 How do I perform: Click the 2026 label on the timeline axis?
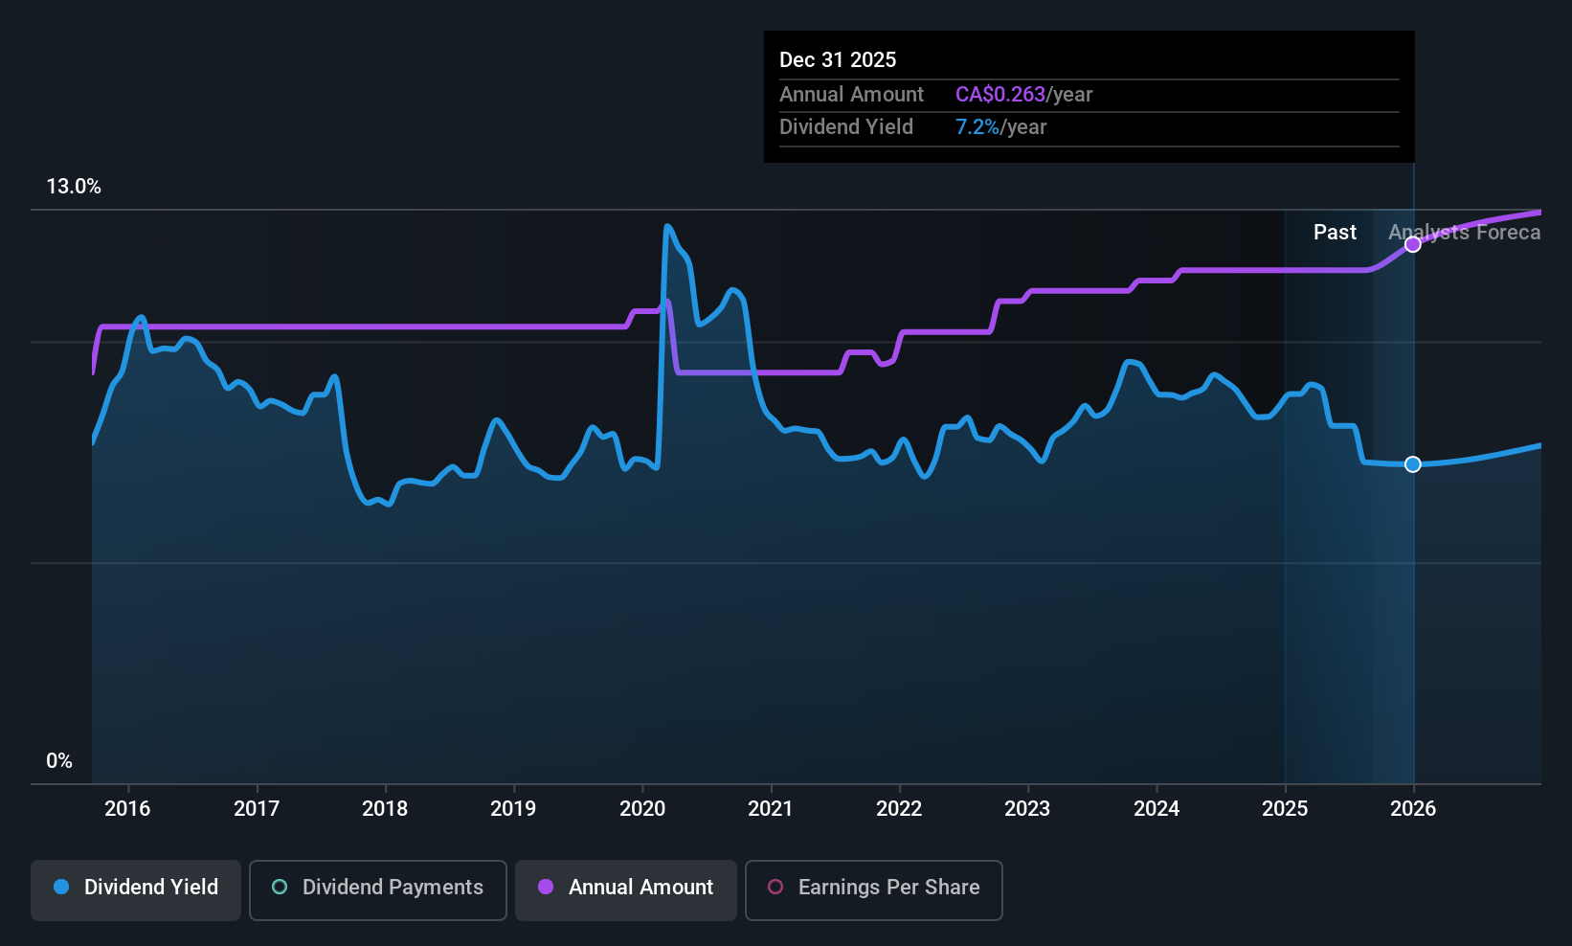1413,808
